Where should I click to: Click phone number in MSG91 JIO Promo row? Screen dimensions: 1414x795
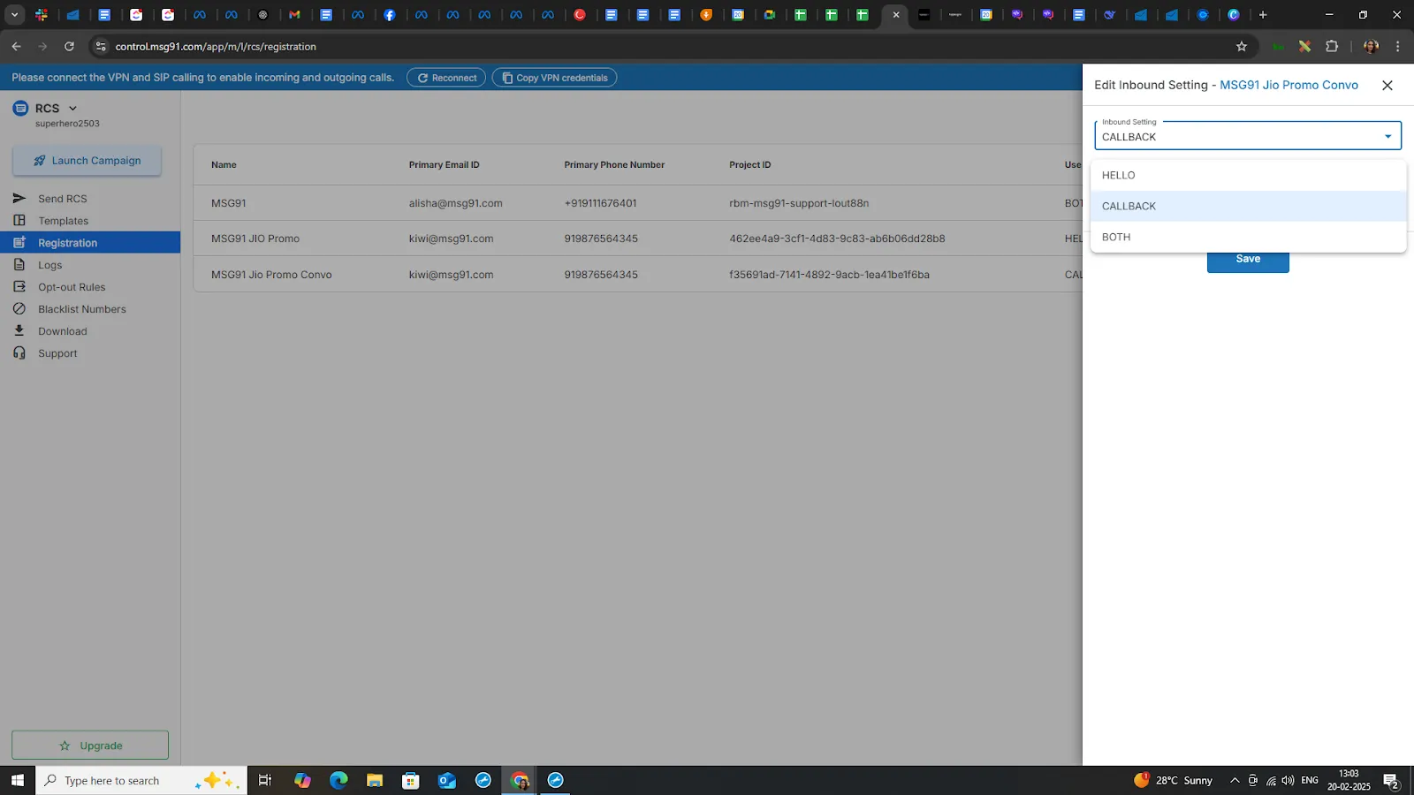point(601,238)
